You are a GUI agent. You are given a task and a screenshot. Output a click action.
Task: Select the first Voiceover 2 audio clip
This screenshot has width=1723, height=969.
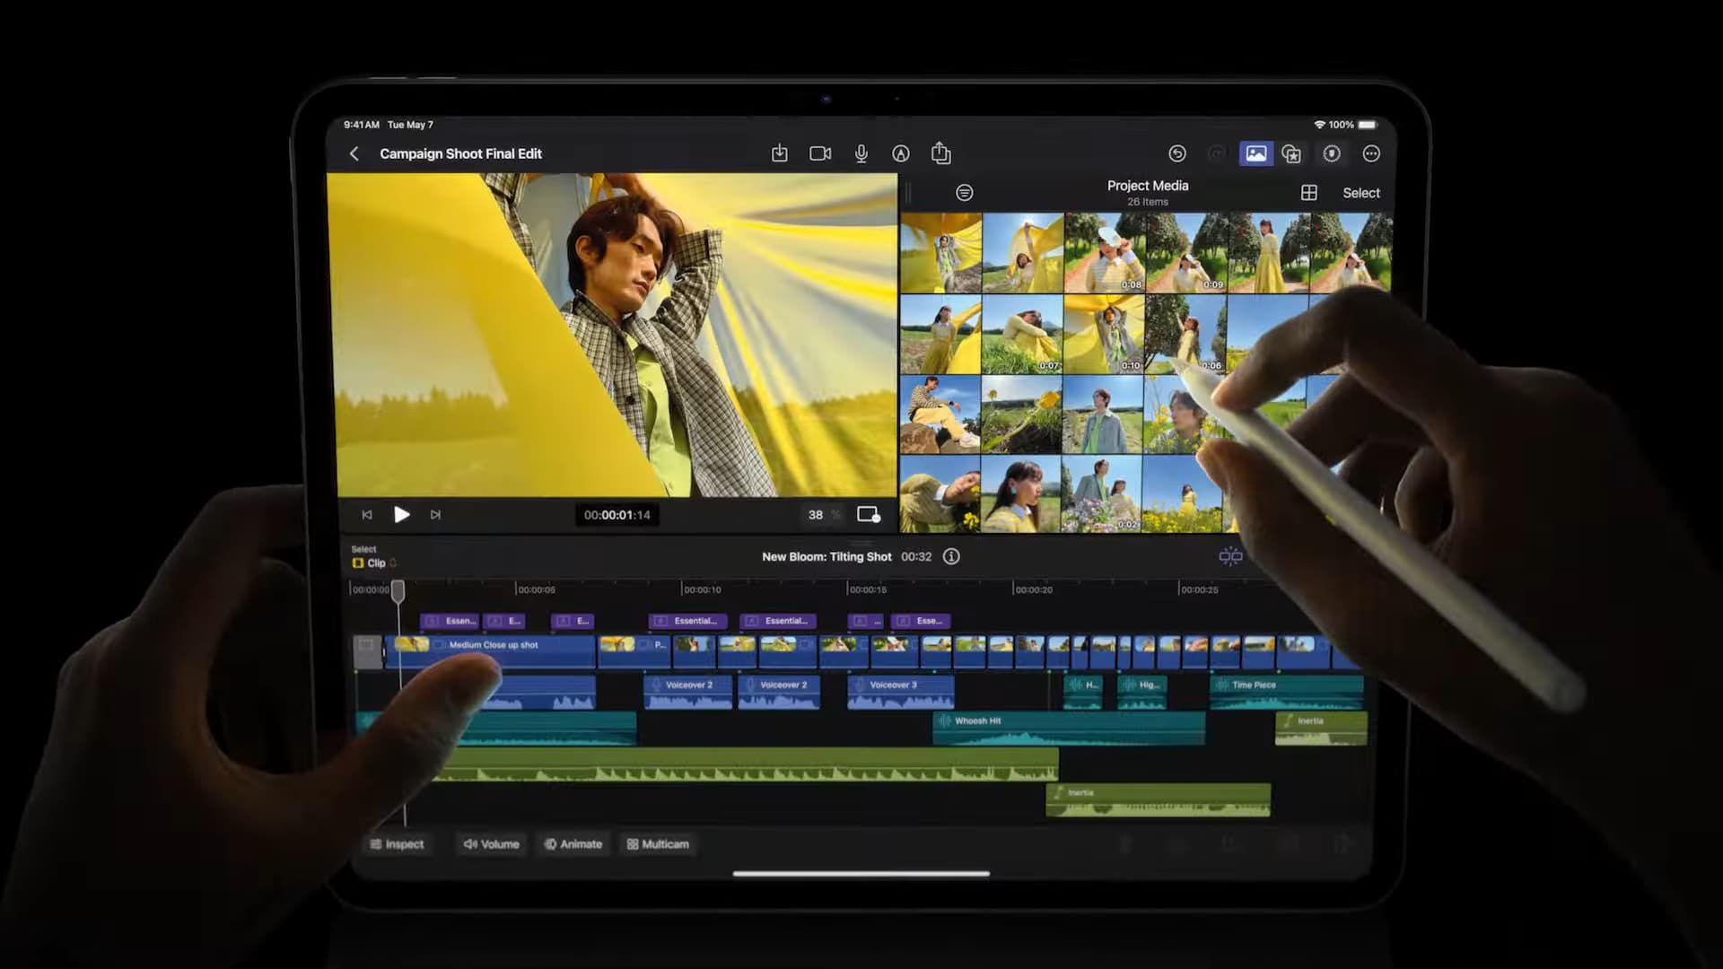pos(687,692)
